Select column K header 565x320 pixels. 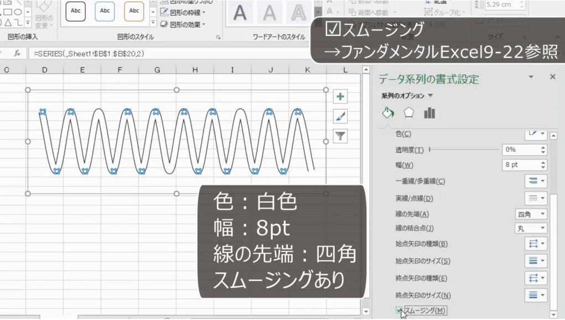(308, 70)
